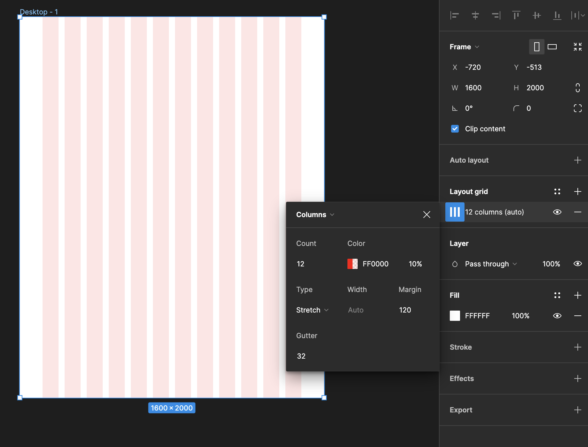Add a stroke
Viewport: 588px width, 447px height.
pyautogui.click(x=578, y=347)
